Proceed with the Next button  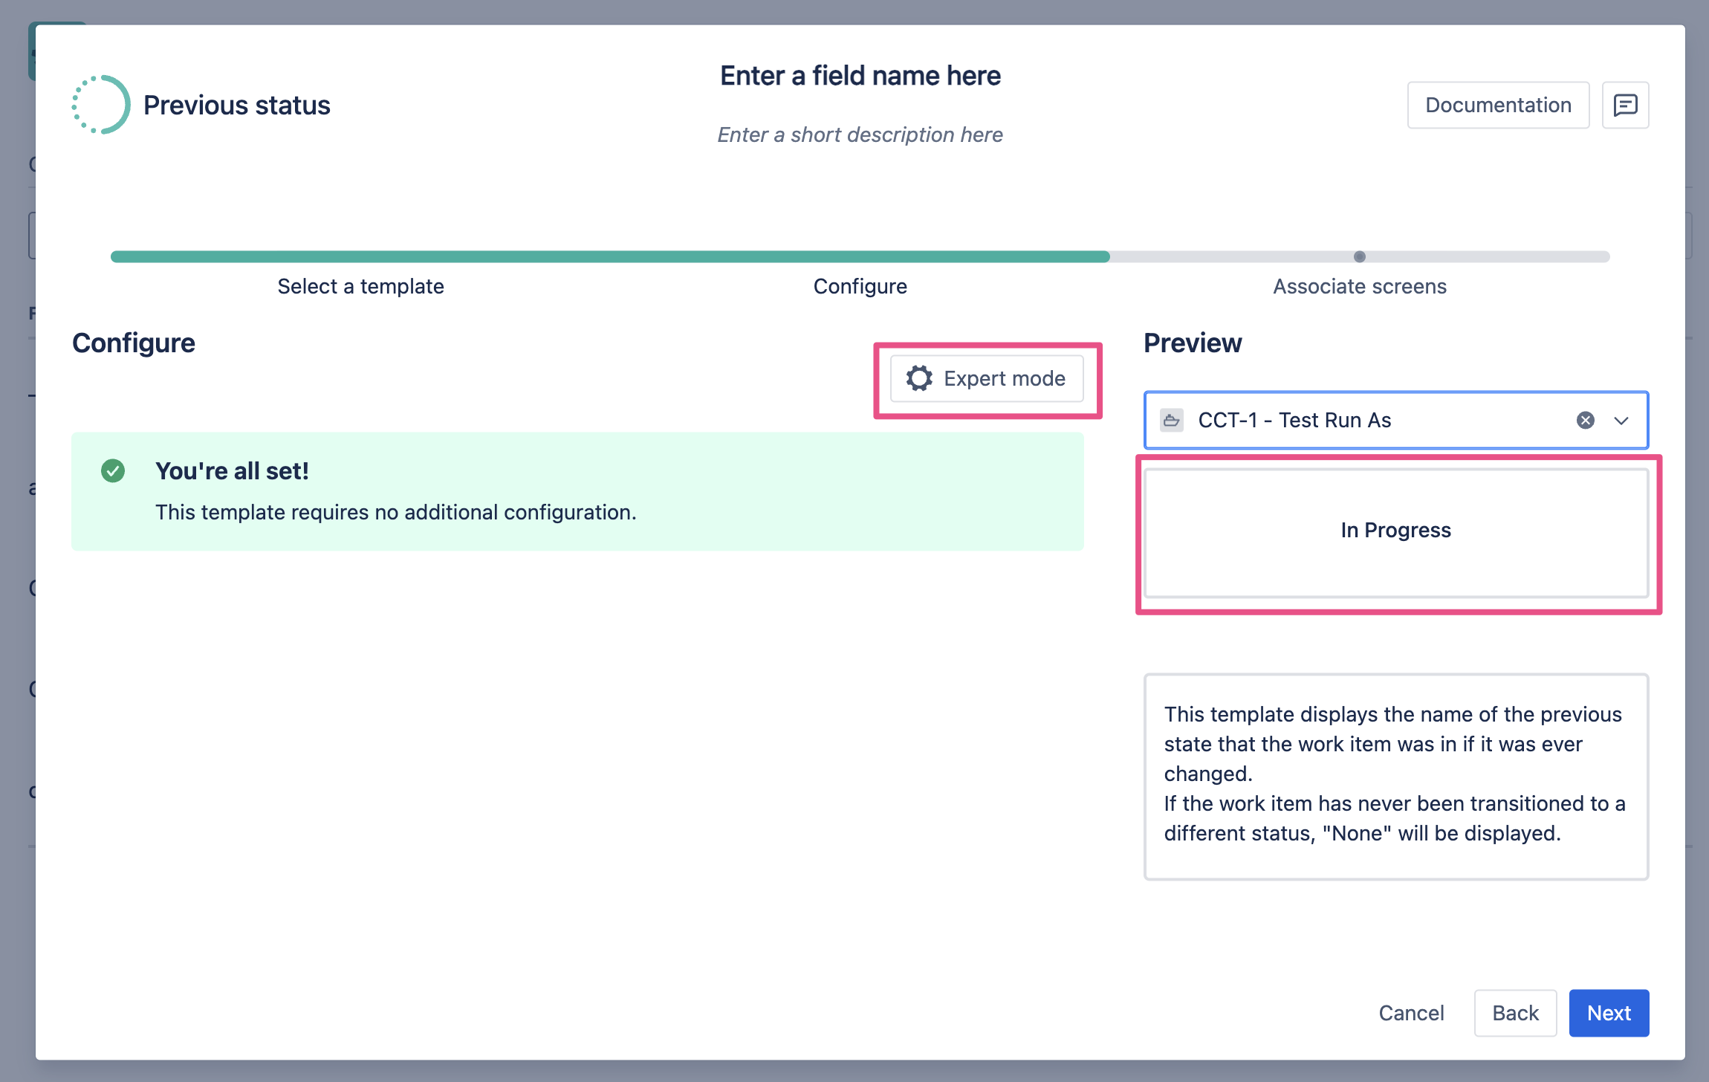tap(1609, 1013)
